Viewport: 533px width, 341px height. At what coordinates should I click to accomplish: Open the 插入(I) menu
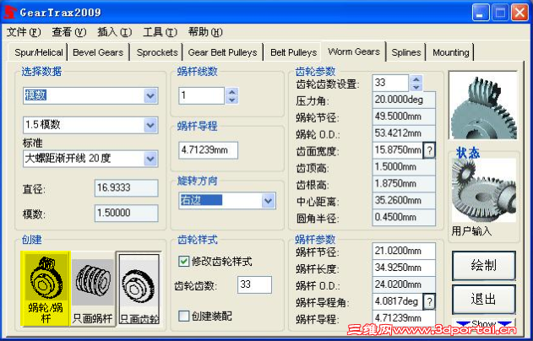coord(115,32)
